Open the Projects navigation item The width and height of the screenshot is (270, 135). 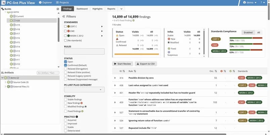click(x=62, y=3)
